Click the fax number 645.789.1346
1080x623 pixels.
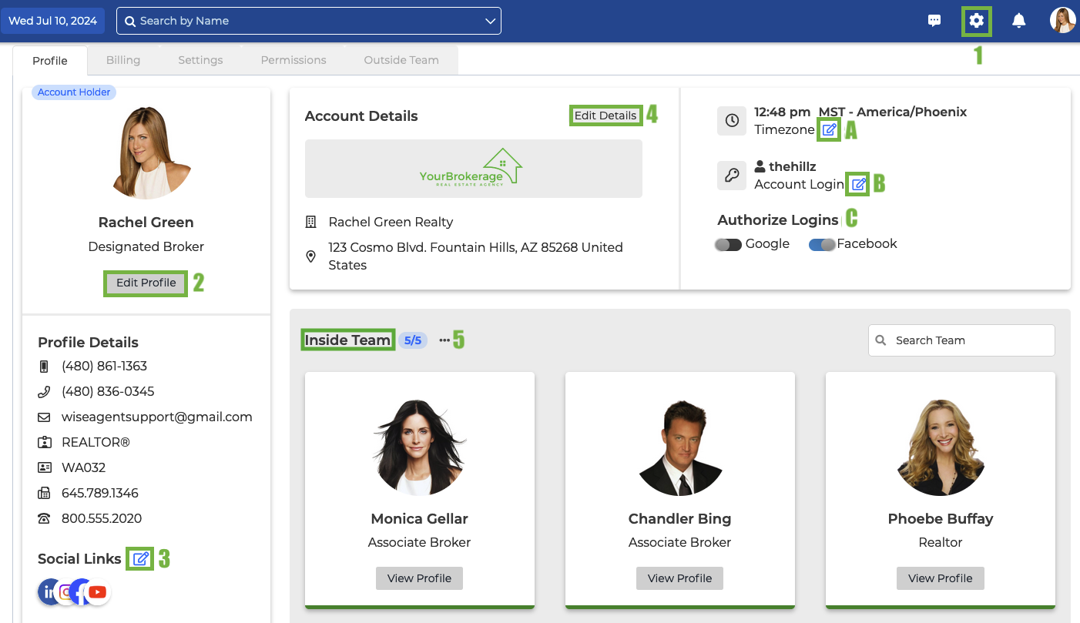(x=102, y=493)
